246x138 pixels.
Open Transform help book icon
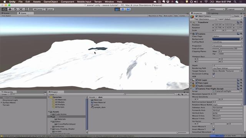coord(238,22)
